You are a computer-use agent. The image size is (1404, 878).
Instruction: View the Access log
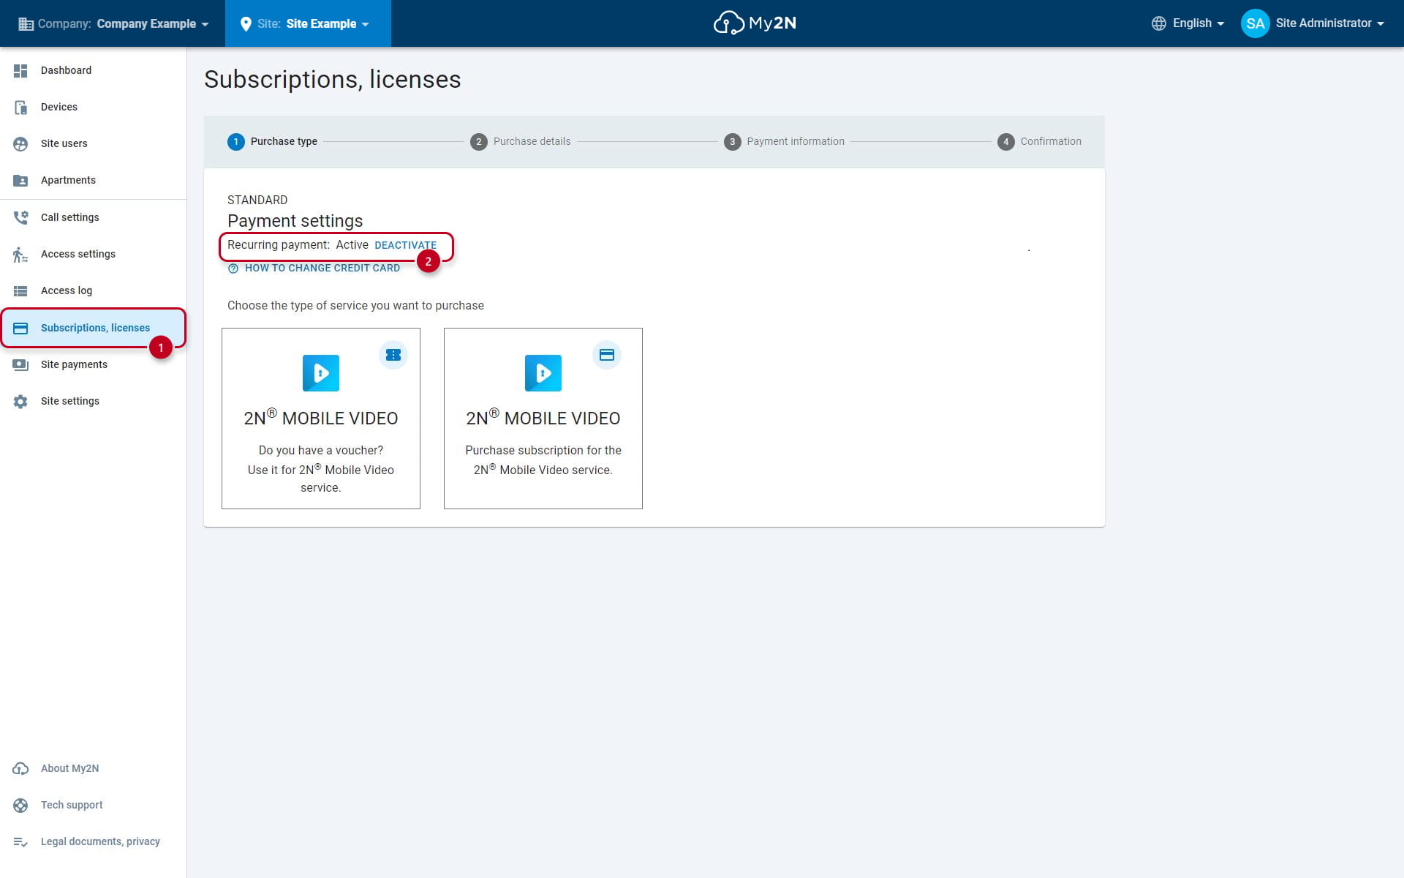point(93,290)
